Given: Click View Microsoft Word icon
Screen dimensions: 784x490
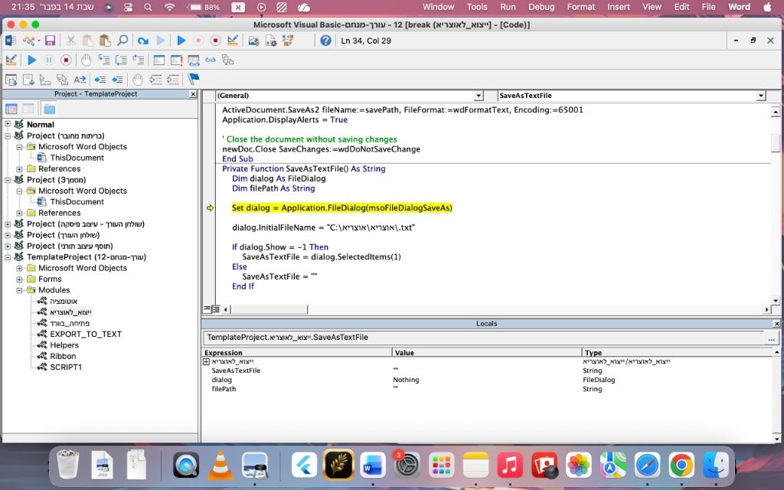Looking at the screenshot, I should click(11, 41).
